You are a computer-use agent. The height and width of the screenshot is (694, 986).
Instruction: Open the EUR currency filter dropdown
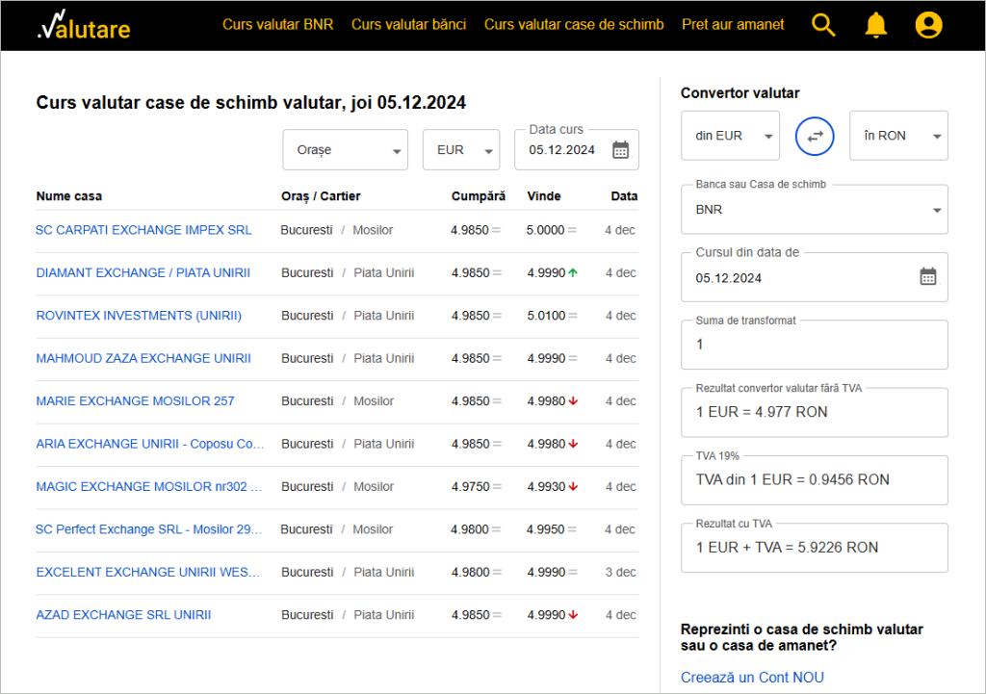tap(460, 150)
